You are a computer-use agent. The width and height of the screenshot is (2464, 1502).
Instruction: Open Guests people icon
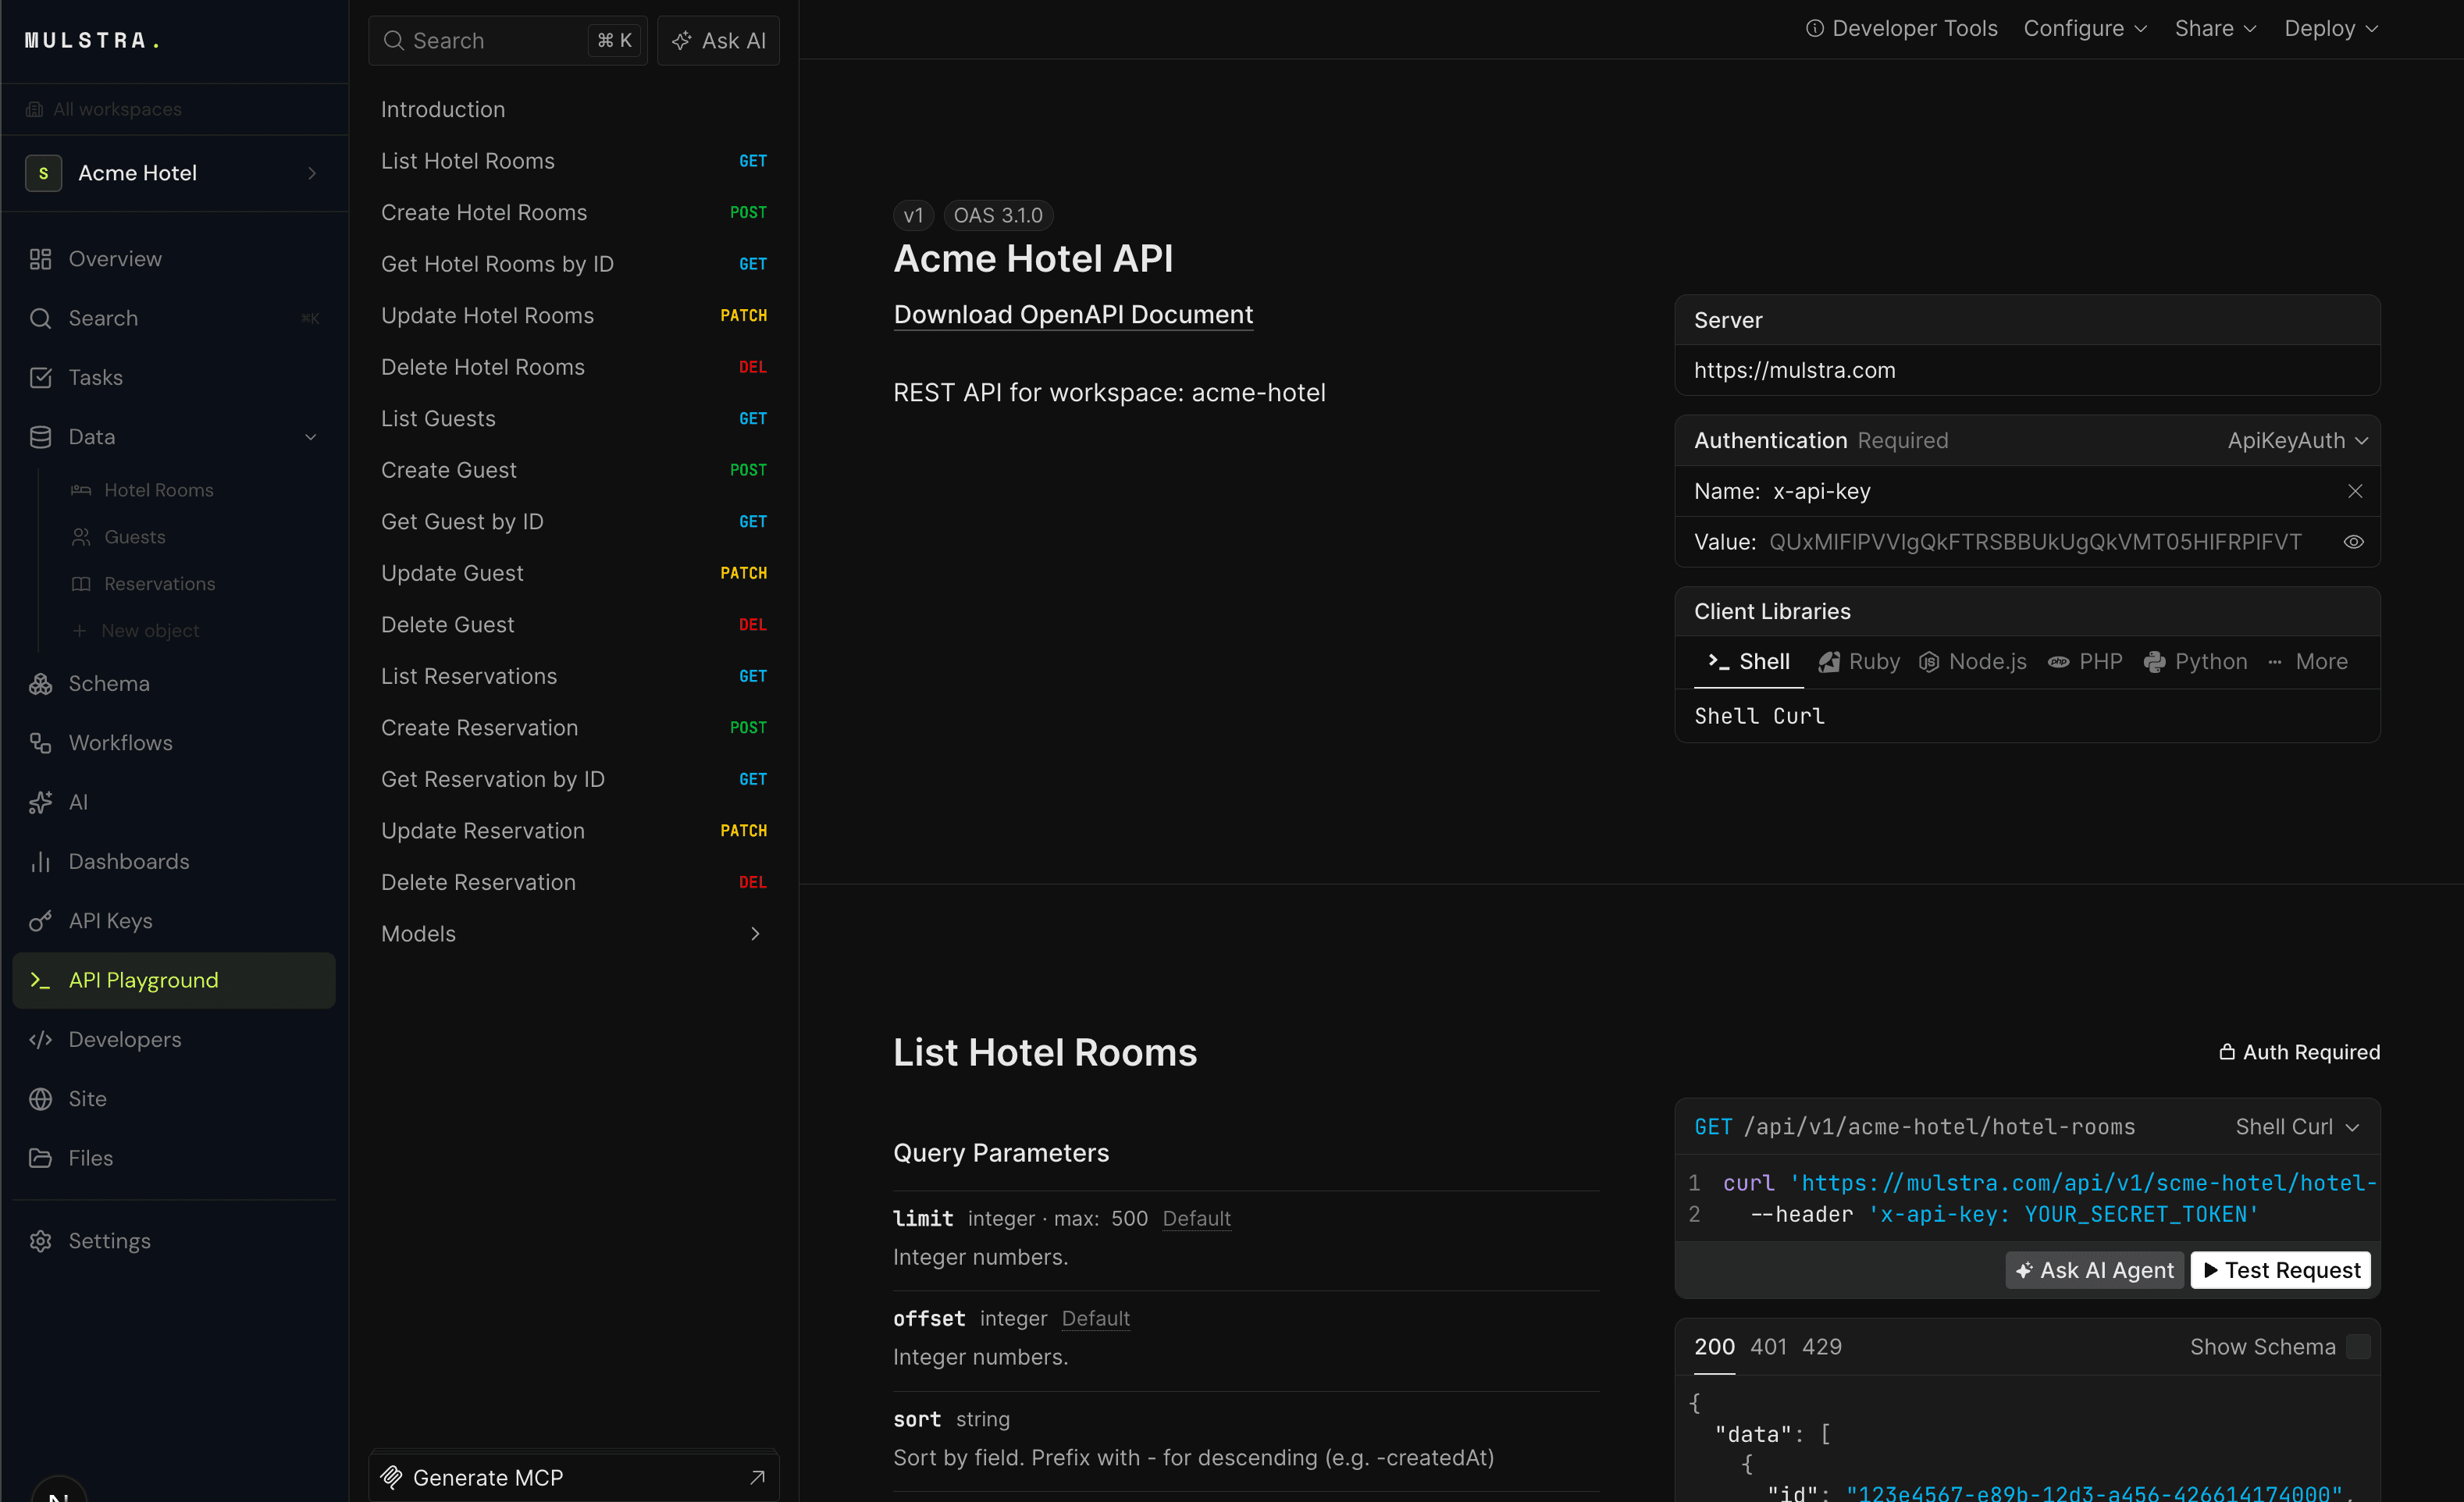click(x=81, y=537)
